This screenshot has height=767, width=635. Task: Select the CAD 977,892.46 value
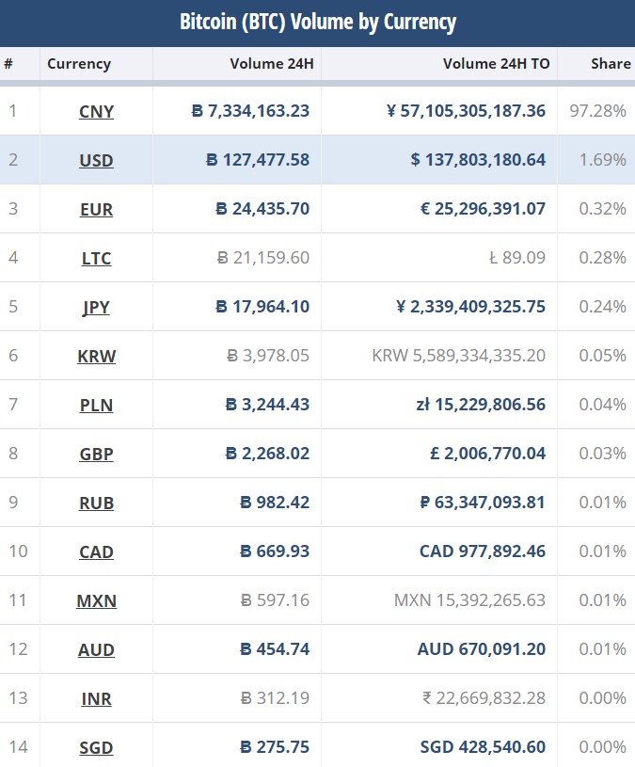483,551
